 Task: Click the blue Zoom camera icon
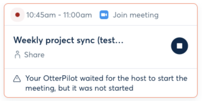click(104, 15)
